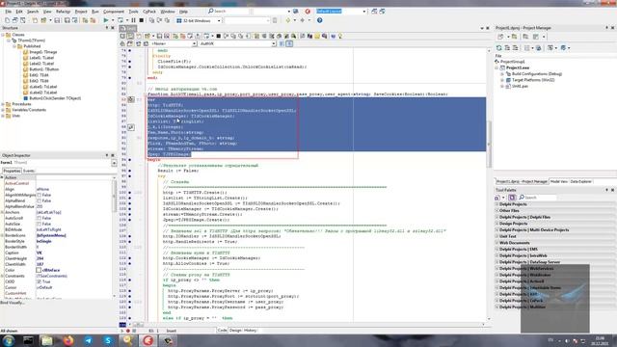This screenshot has height=347, width=617.
Task: Click the blue Help question mark icon
Action: pos(319,20)
